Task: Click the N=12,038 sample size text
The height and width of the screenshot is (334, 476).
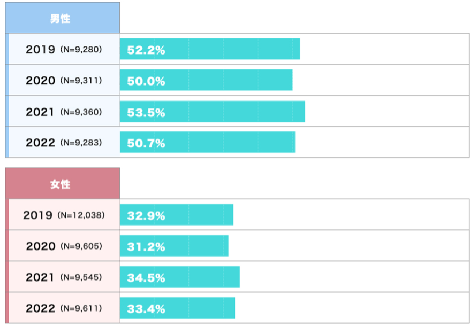Action: click(x=81, y=215)
